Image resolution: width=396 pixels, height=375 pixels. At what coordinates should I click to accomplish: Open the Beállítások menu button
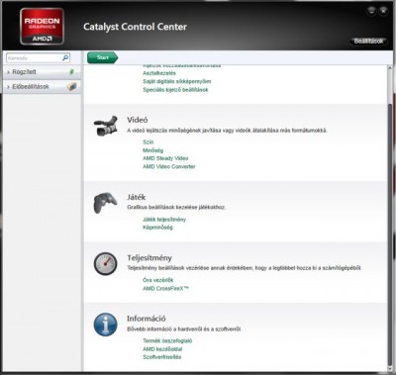pyautogui.click(x=368, y=42)
